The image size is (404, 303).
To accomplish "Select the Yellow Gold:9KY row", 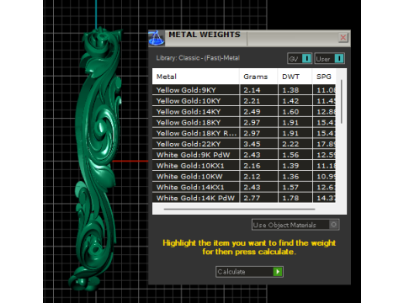I will click(244, 90).
